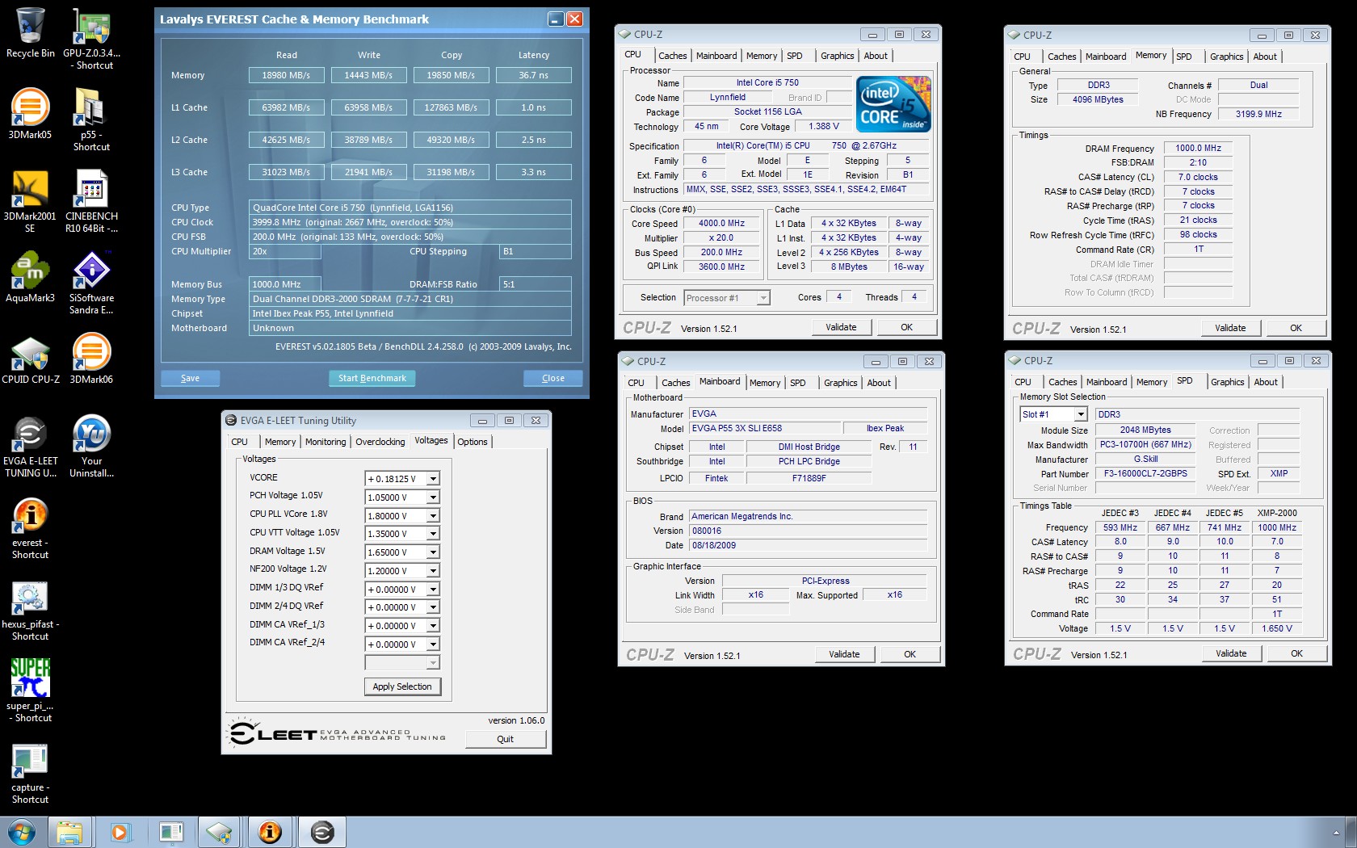Screen dimensions: 1357x848
Task: Open the Options tab in E-LEET
Action: [473, 442]
